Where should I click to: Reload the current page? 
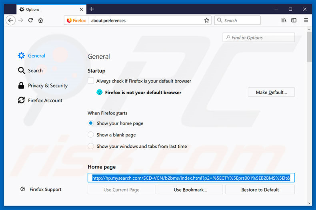pyautogui.click(x=31, y=20)
